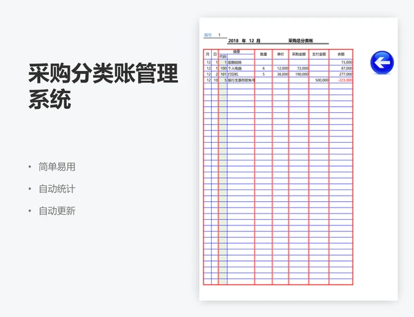Click the 自动统计 bullet text
The image size is (414, 317).
[x=57, y=189]
